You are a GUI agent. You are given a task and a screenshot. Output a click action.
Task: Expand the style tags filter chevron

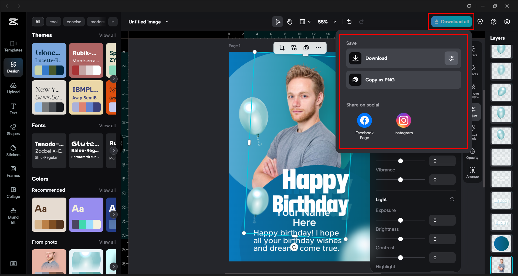(113, 22)
